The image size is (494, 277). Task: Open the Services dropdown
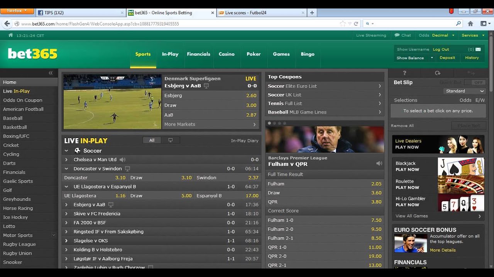pyautogui.click(x=473, y=35)
